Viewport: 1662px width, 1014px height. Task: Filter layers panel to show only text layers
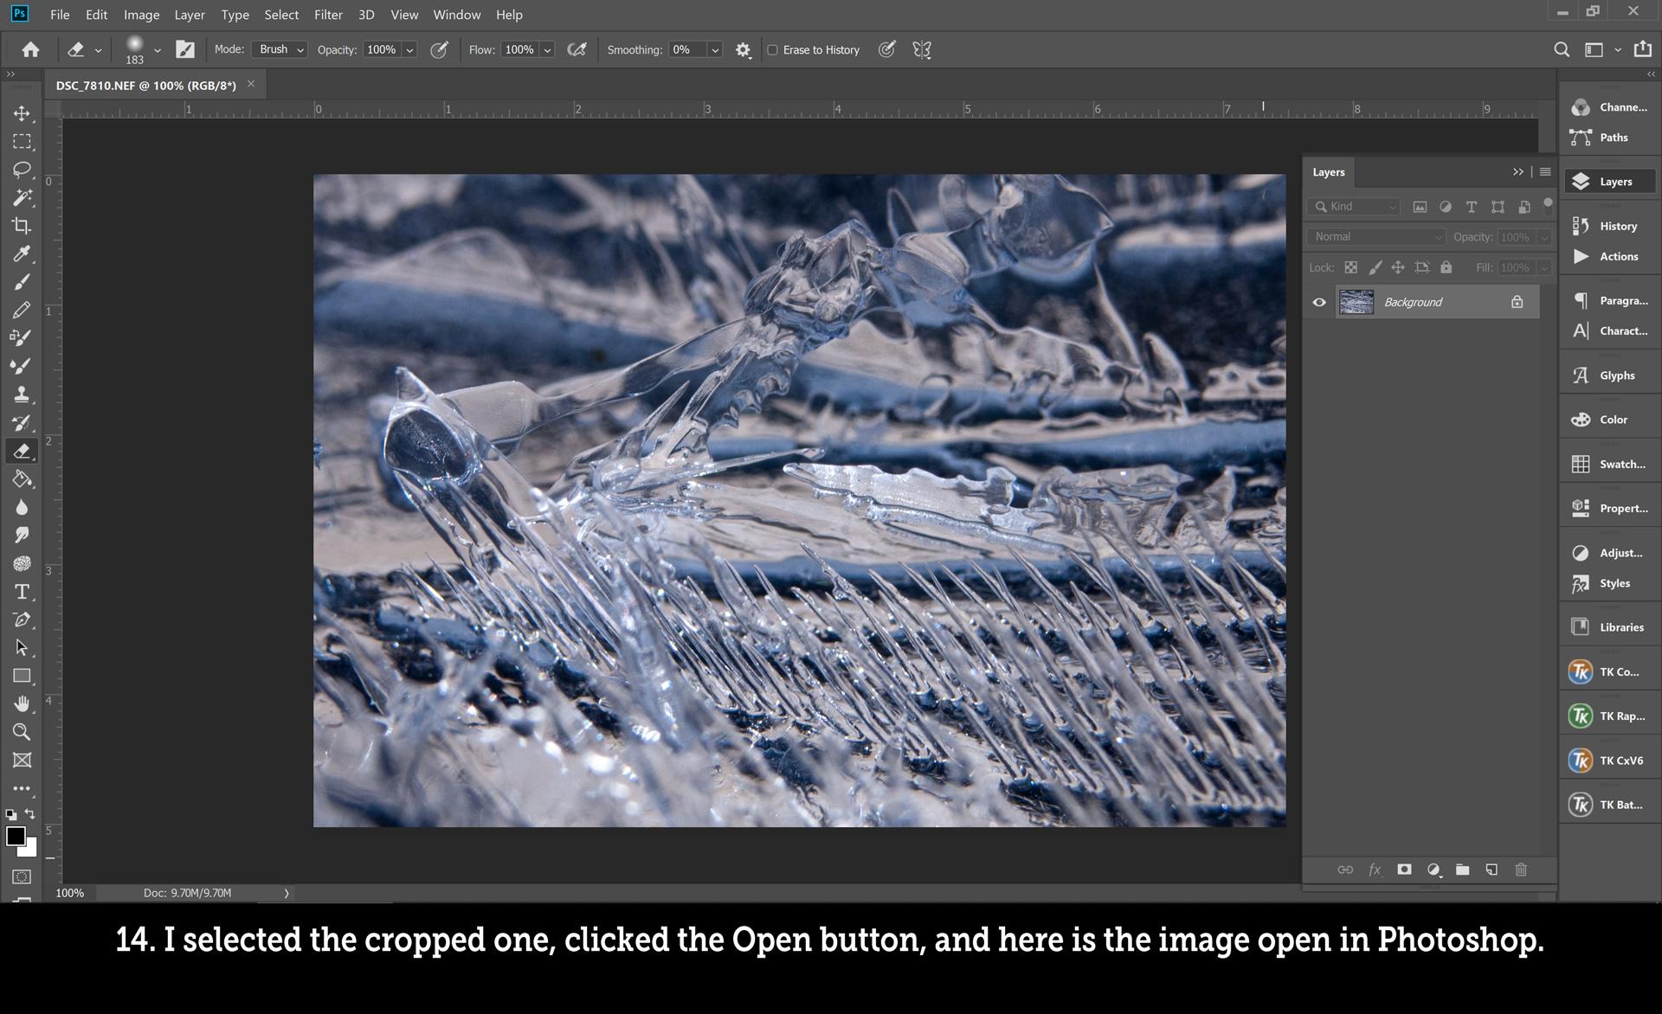tap(1471, 207)
